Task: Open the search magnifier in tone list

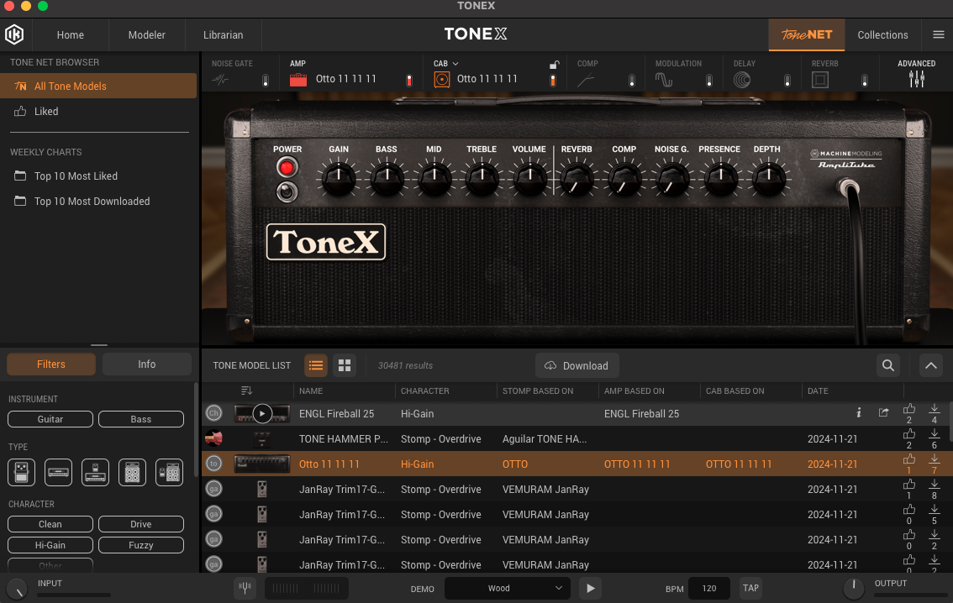Action: click(x=887, y=365)
